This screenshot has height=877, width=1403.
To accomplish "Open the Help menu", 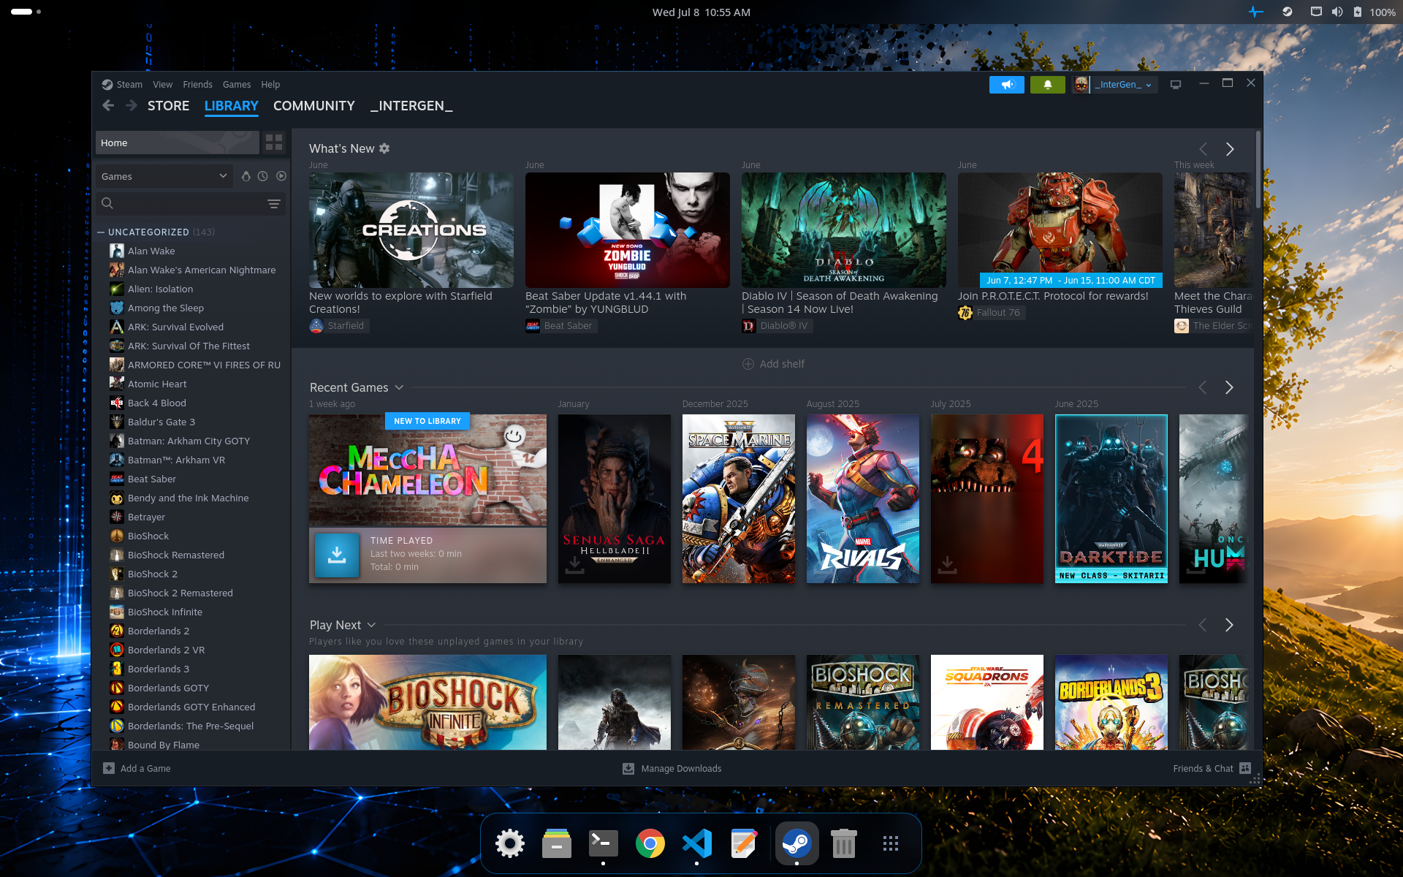I will coord(270,85).
